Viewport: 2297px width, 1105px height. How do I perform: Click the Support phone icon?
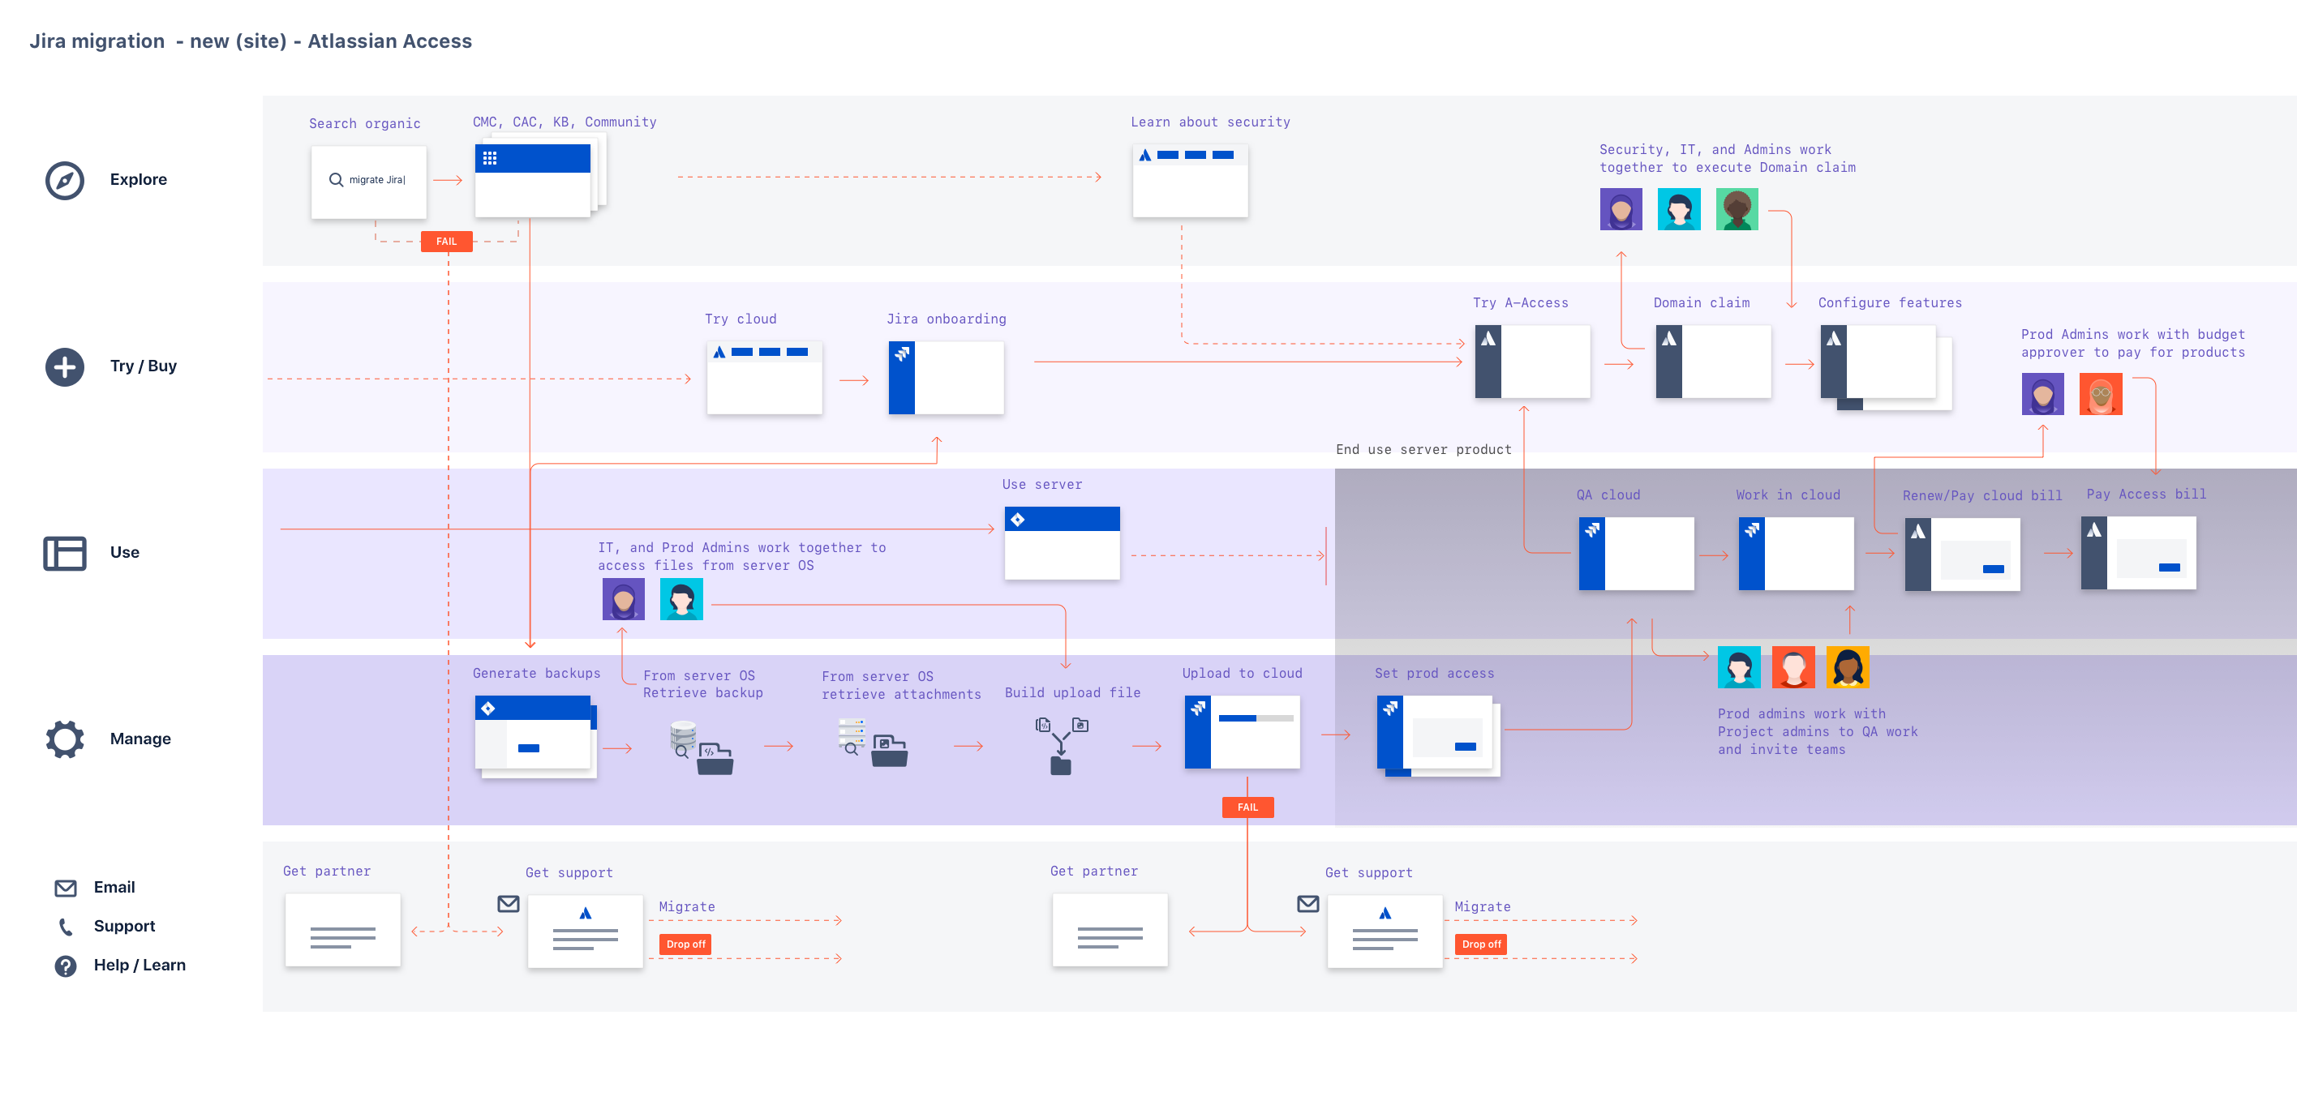tap(65, 927)
